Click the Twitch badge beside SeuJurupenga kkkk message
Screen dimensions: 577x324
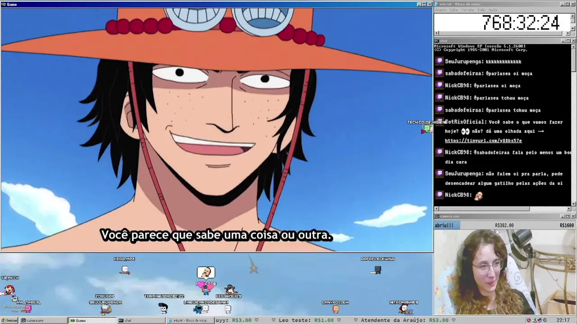[440, 61]
